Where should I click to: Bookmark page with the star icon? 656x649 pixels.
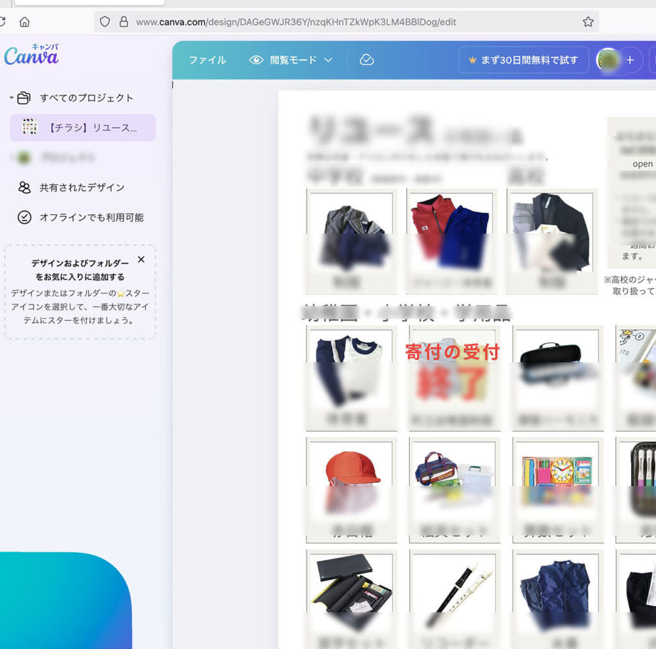(587, 22)
